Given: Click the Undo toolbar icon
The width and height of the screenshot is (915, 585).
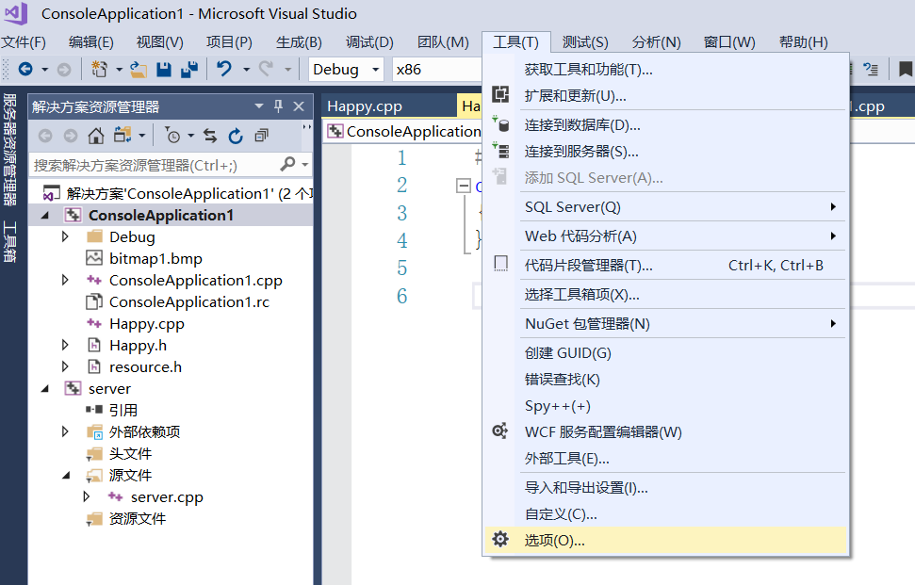Looking at the screenshot, I should pos(224,70).
